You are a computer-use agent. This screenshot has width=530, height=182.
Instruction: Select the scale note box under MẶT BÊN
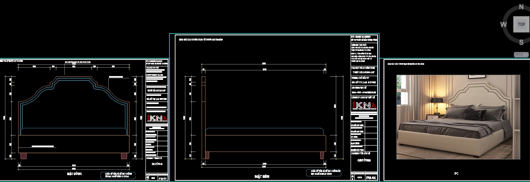(324, 173)
